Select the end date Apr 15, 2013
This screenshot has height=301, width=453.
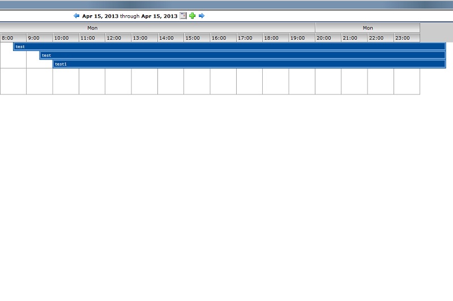click(159, 16)
